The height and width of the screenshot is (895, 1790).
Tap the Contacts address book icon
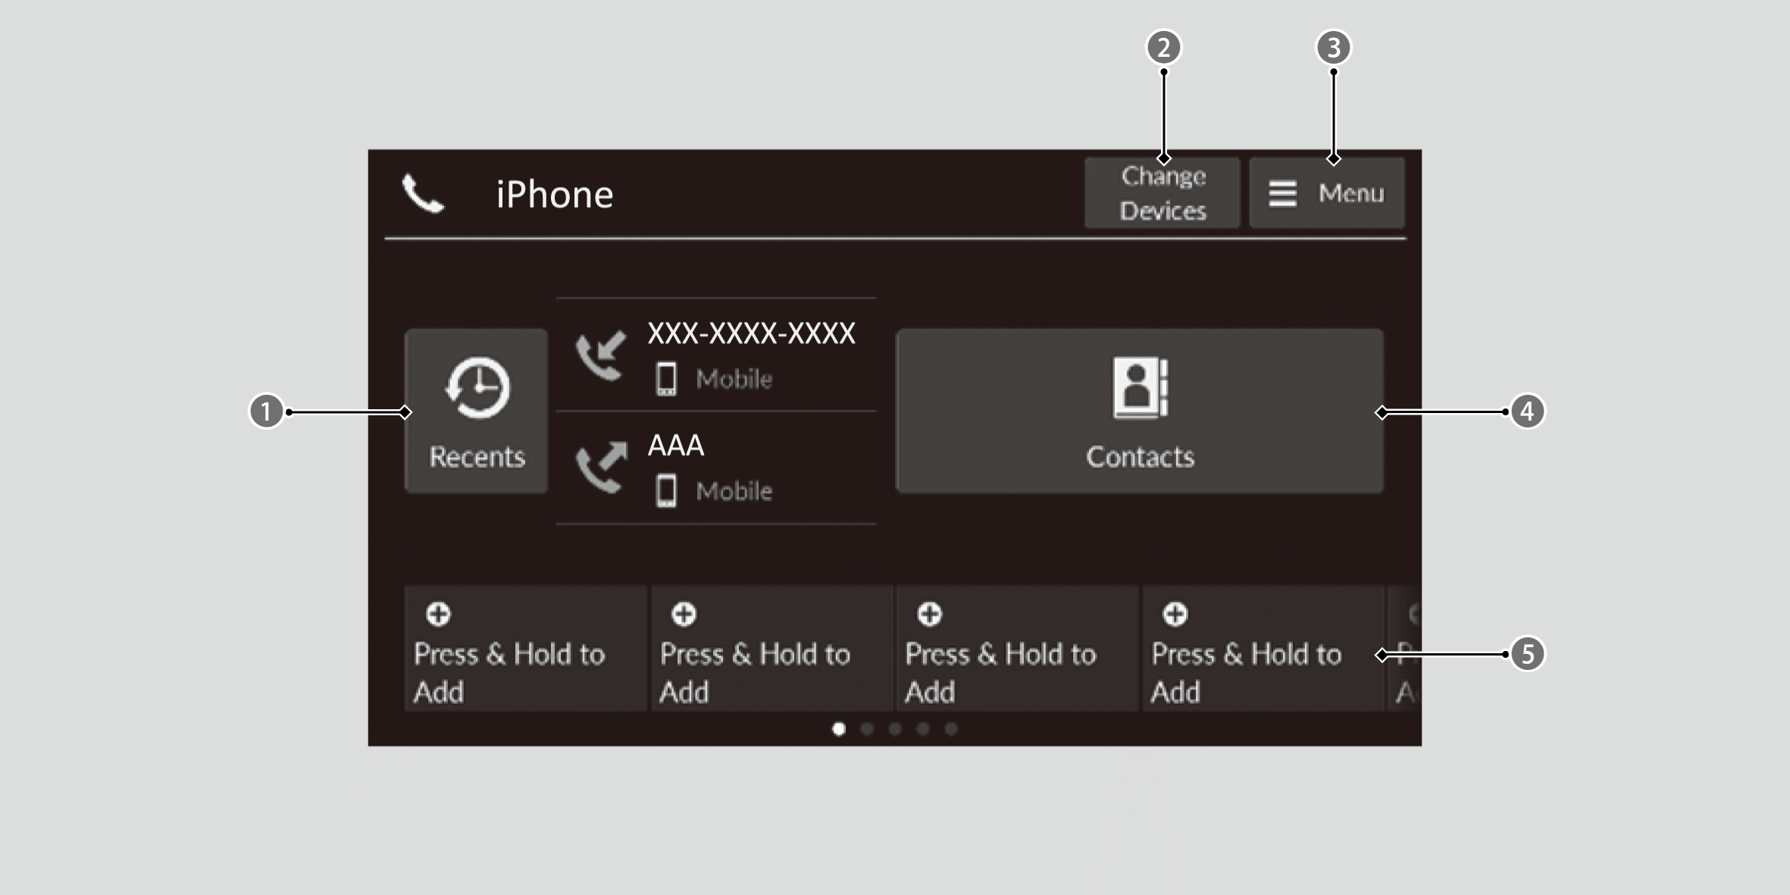(x=1139, y=387)
